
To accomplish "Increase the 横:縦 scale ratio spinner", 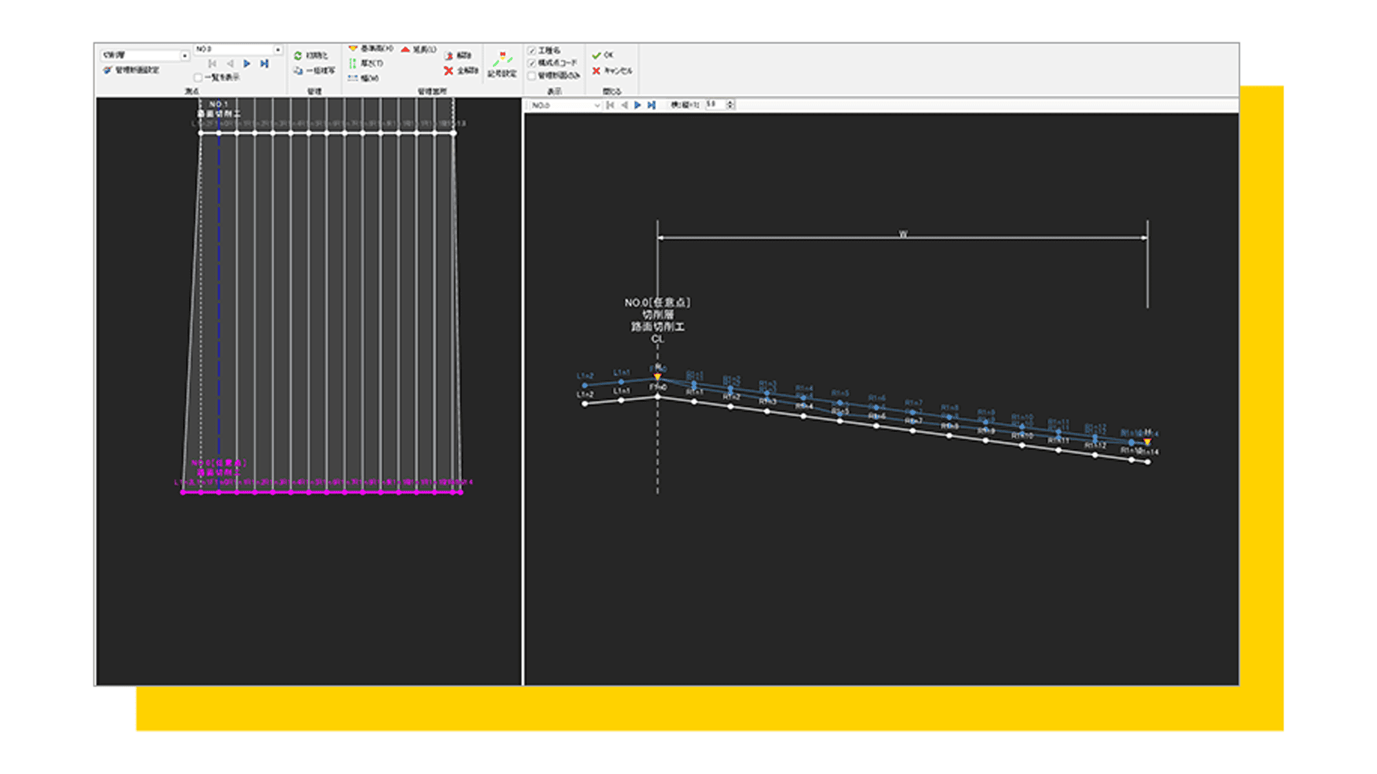I will pos(730,102).
